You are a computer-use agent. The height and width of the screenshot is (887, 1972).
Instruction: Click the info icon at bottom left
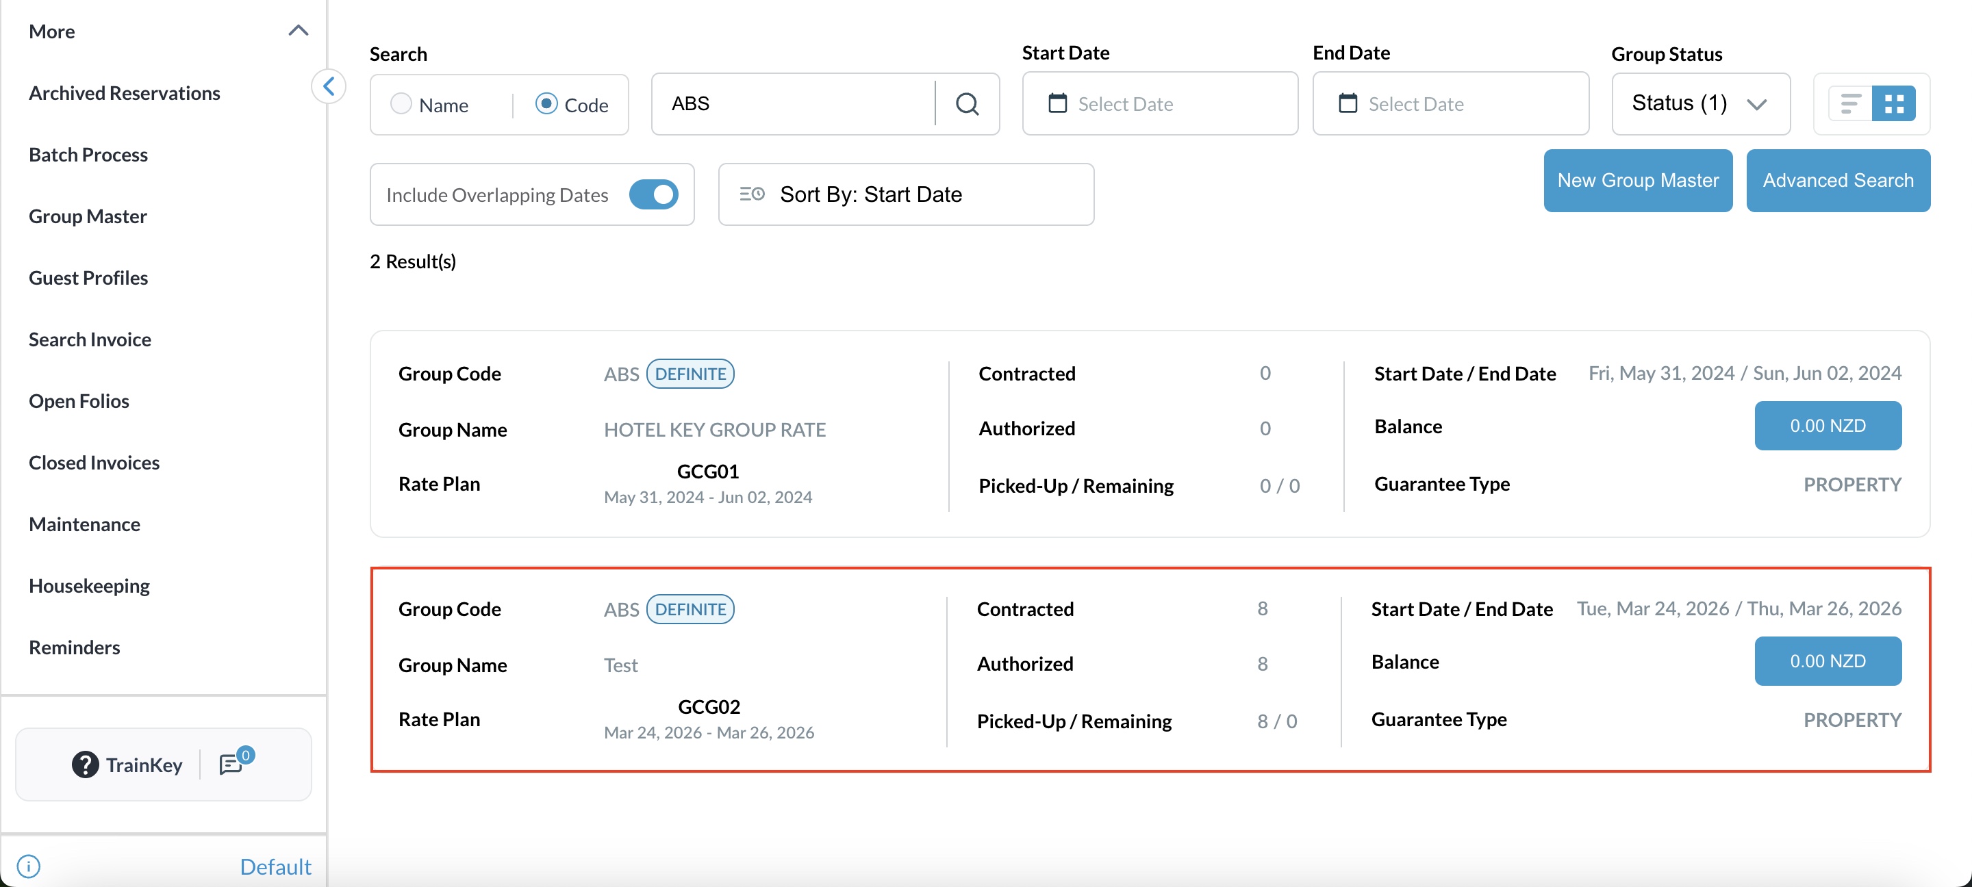coord(28,866)
